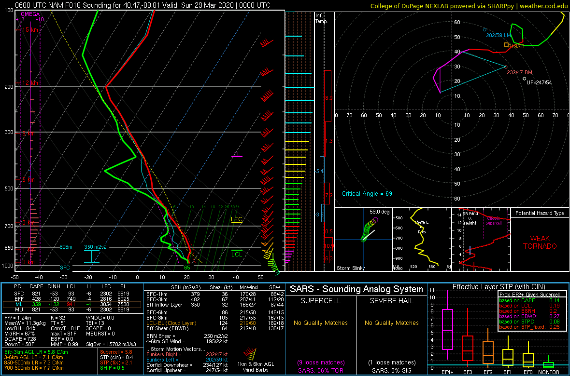The image size is (570, 376).
Task: Click 'No Quality Matches' under SEVERE HAIL
Action: (392, 323)
